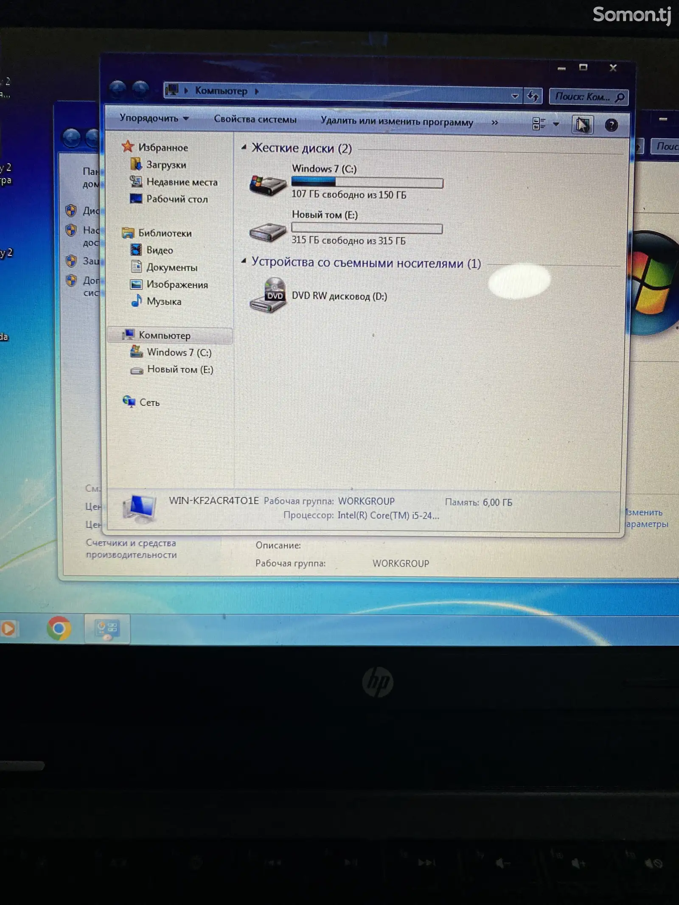Click the Back arrow in the background System window

[x=71, y=138]
